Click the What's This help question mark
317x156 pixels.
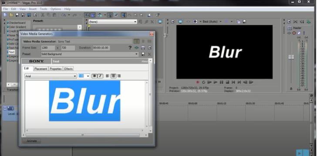(x=130, y=48)
